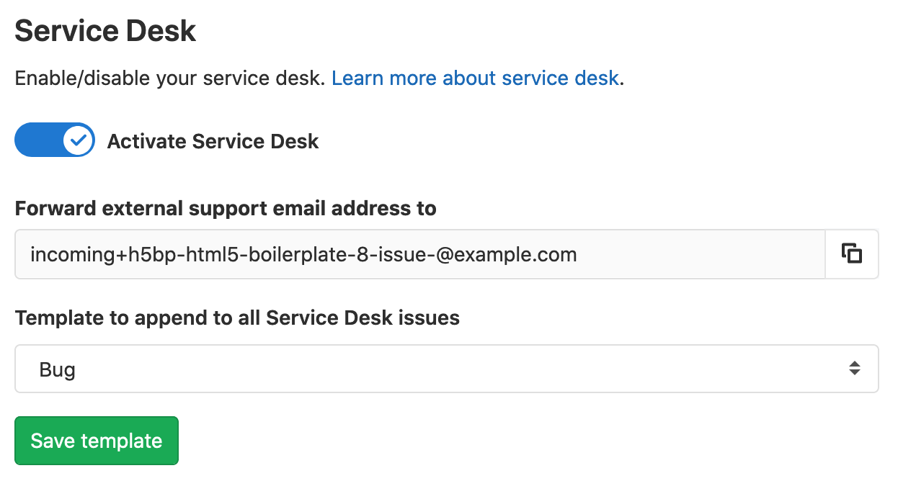
Task: Click Template to append to all issues label
Action: click(x=237, y=318)
